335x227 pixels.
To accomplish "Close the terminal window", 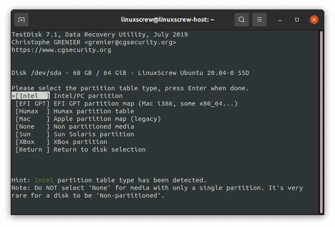I will point(314,20).
